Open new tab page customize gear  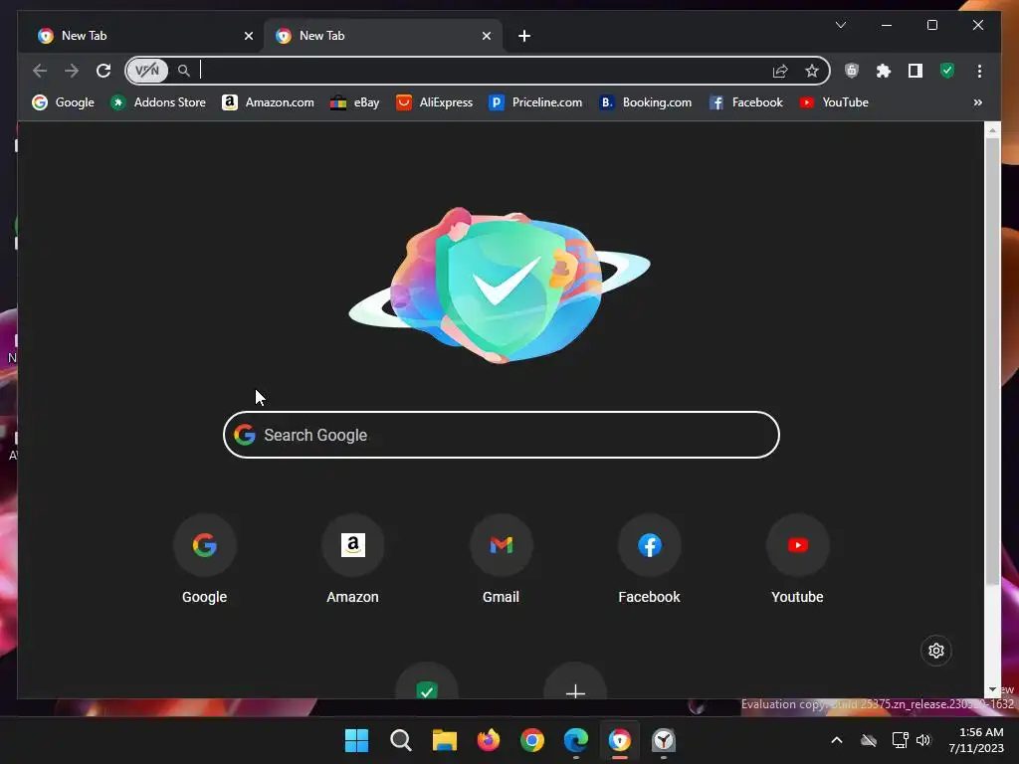tap(935, 651)
